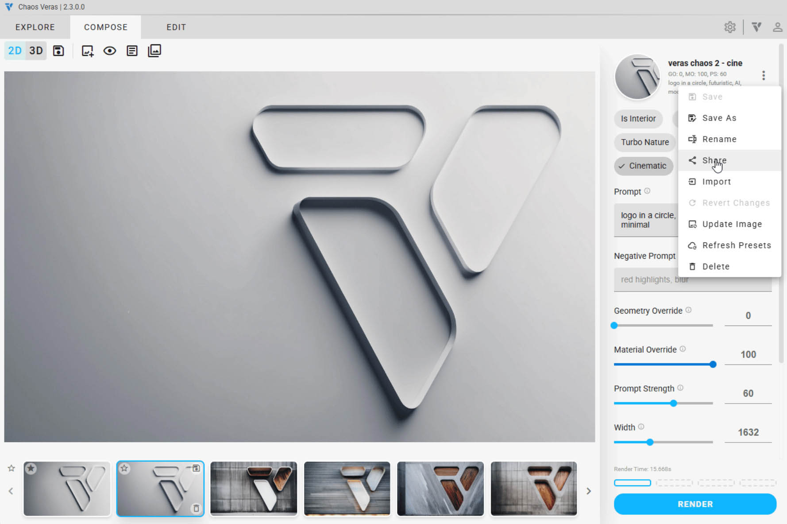
Task: Toggle favorite star on first thumbnail
Action: [31, 468]
